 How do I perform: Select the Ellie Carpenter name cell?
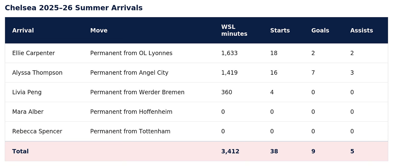click(x=33, y=53)
